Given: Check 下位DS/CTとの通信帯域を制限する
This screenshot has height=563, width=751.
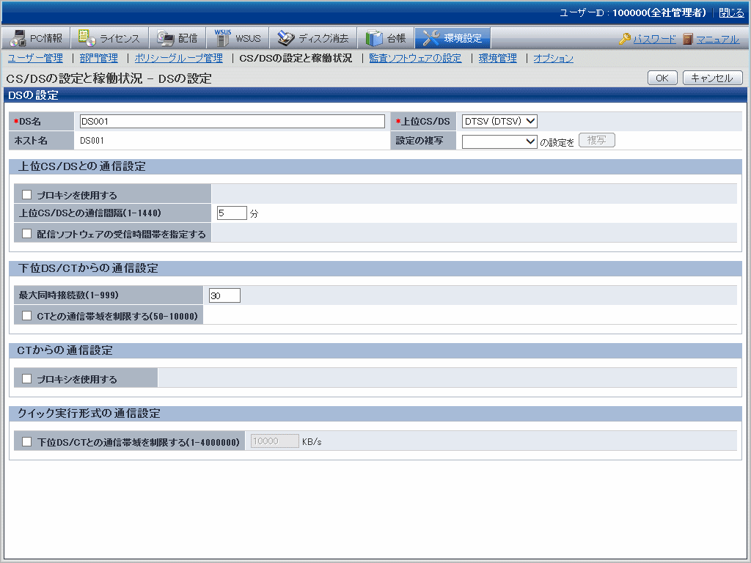Looking at the screenshot, I should 27,441.
